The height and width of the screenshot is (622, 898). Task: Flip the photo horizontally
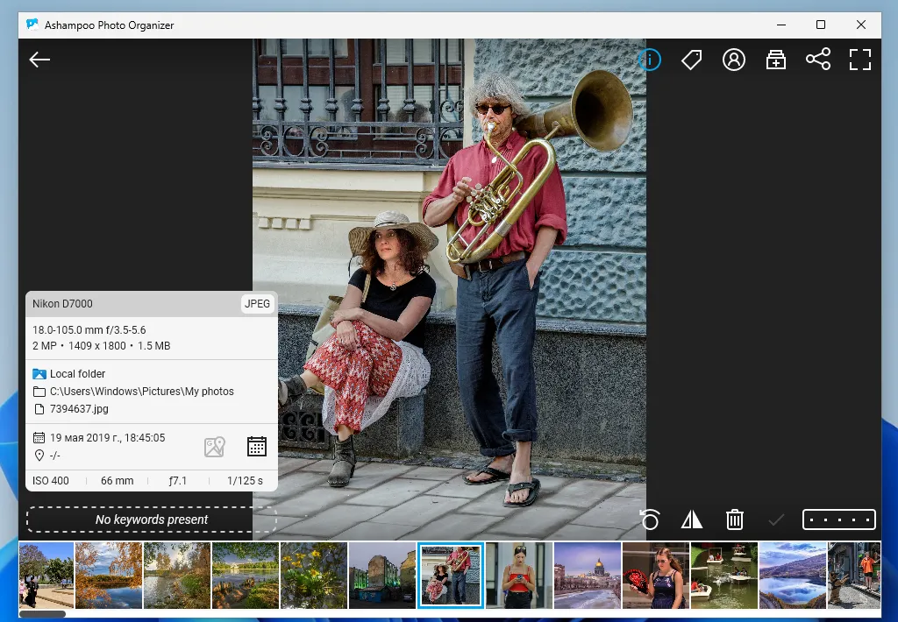[x=691, y=520]
